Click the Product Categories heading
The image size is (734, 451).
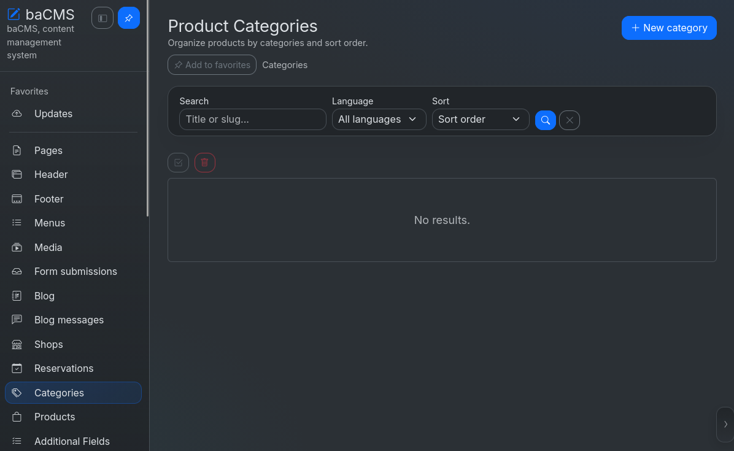pyautogui.click(x=242, y=26)
